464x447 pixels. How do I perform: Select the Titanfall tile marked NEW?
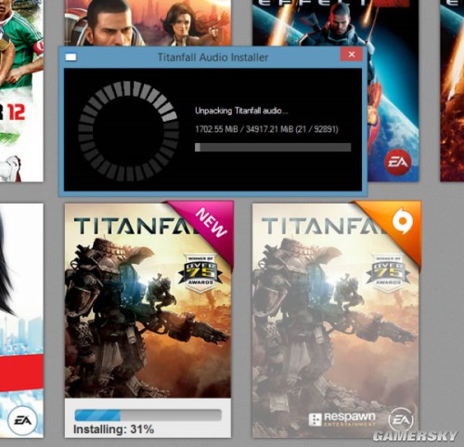pyautogui.click(x=148, y=319)
